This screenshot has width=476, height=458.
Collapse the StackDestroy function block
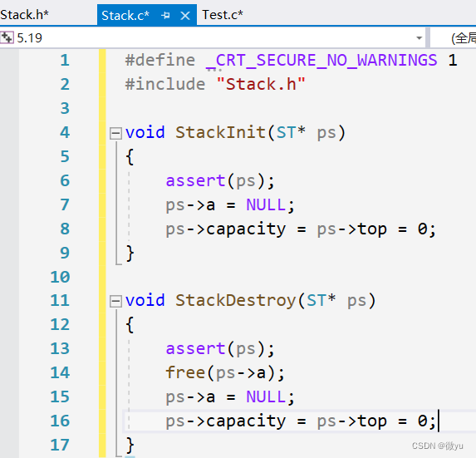[115, 301]
